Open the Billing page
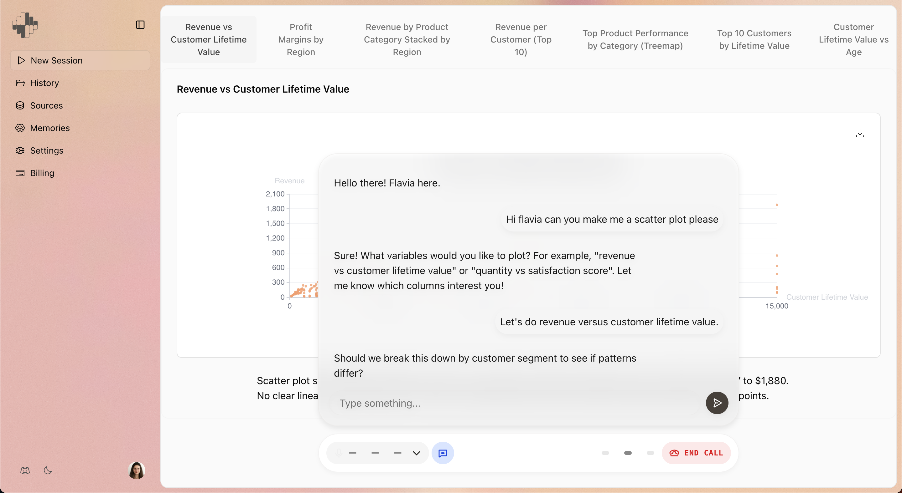Screen dimensions: 902x493 (x=42, y=173)
